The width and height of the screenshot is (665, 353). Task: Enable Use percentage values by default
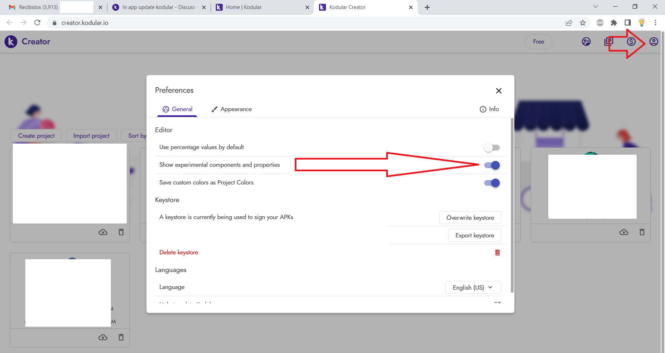pos(492,148)
